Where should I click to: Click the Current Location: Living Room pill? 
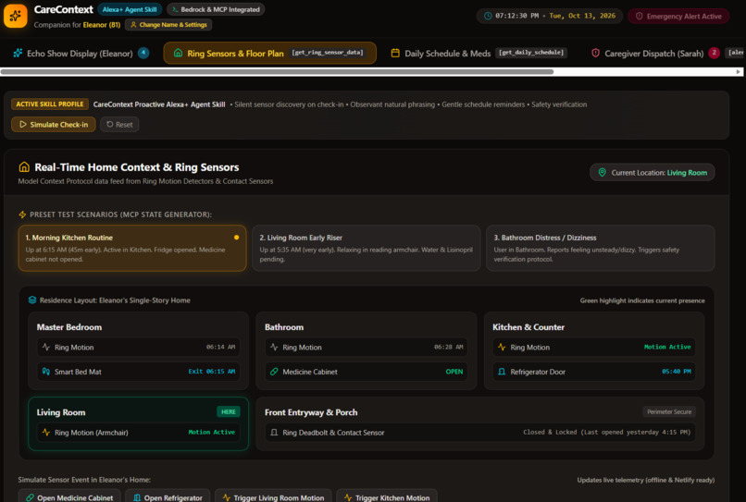pyautogui.click(x=653, y=172)
